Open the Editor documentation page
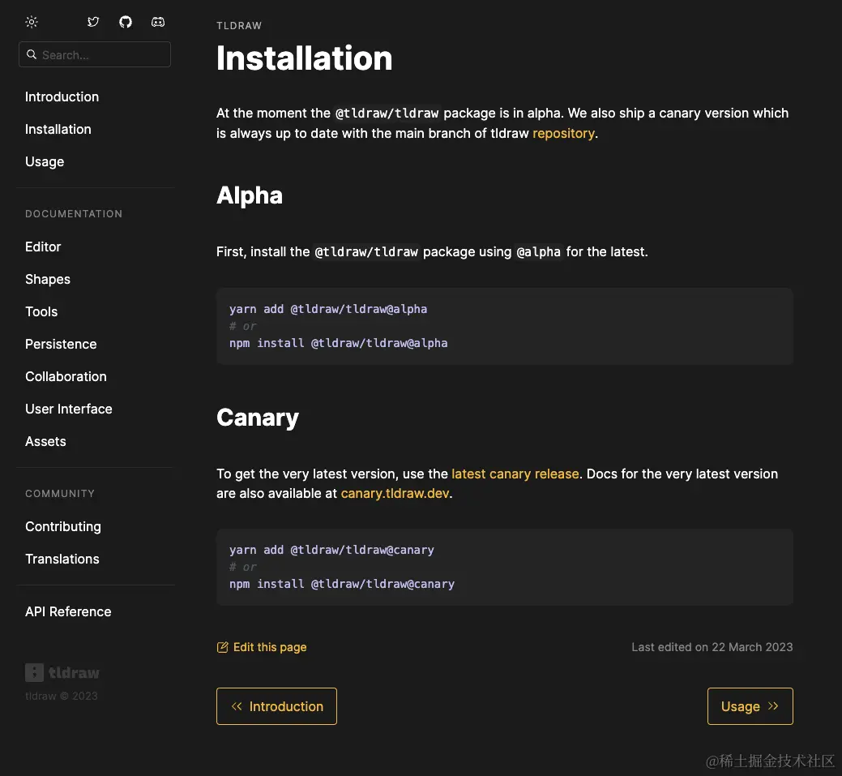The width and height of the screenshot is (842, 776). pos(43,247)
